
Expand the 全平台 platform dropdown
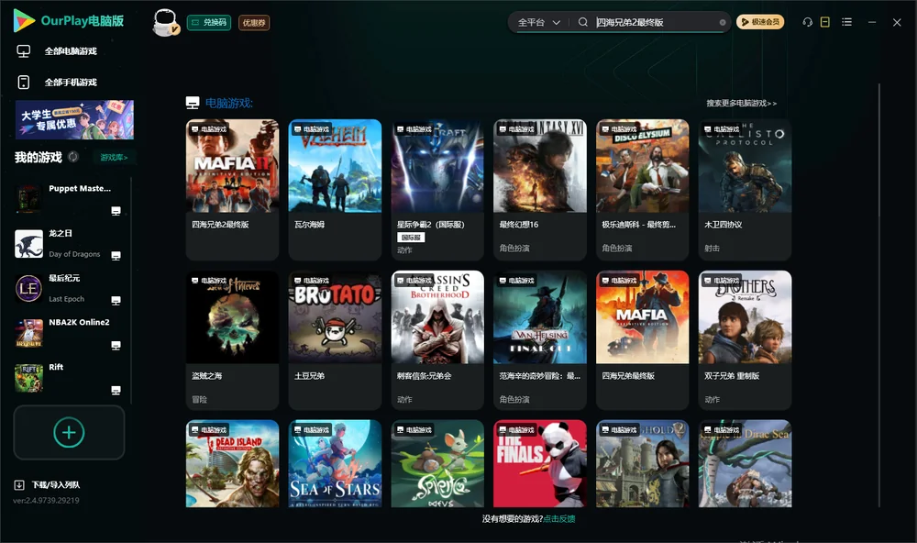click(538, 22)
